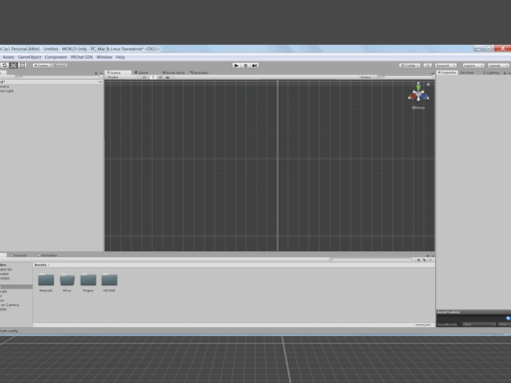Image resolution: width=511 pixels, height=383 pixels.
Task: Open the Gizmos dropdown in Scene view
Action: tap(367, 77)
